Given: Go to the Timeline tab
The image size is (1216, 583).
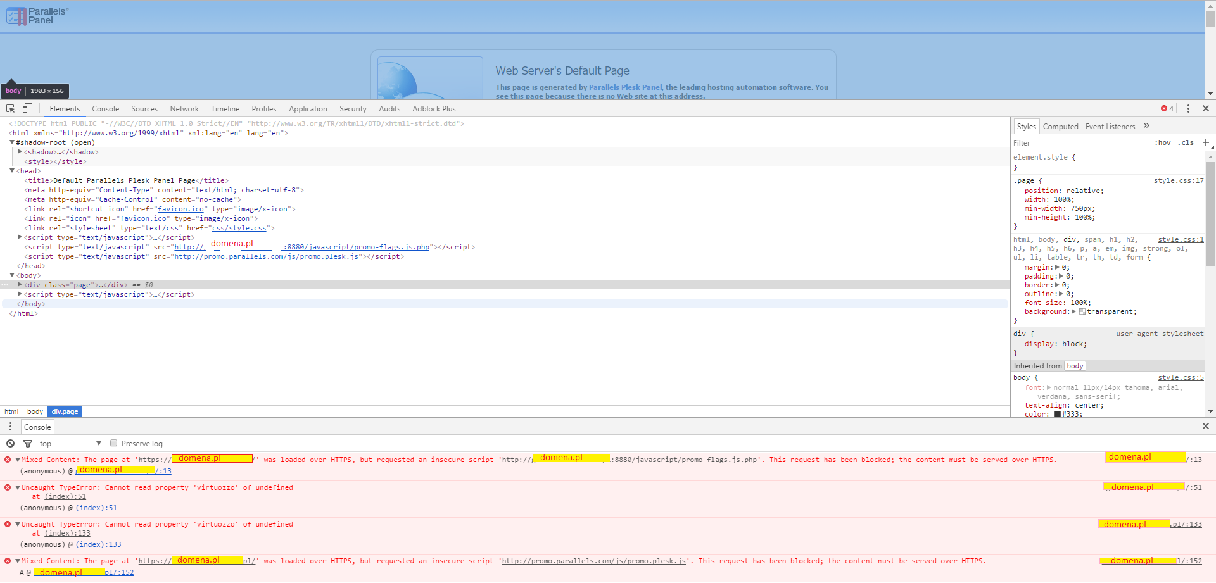Looking at the screenshot, I should click(225, 109).
